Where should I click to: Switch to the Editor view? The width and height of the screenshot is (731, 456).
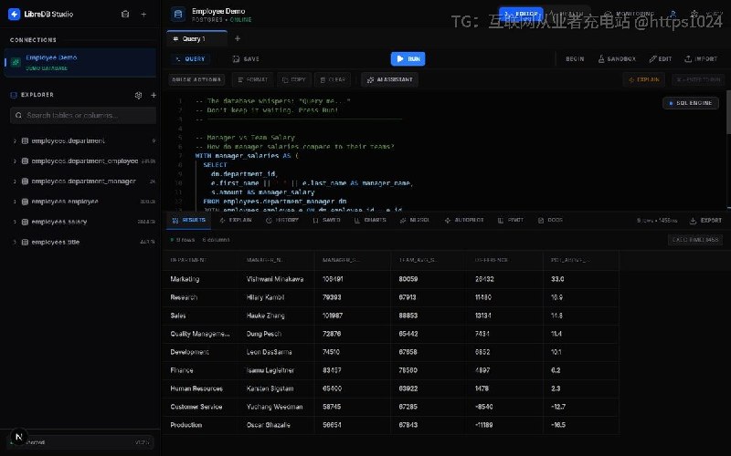coord(521,14)
